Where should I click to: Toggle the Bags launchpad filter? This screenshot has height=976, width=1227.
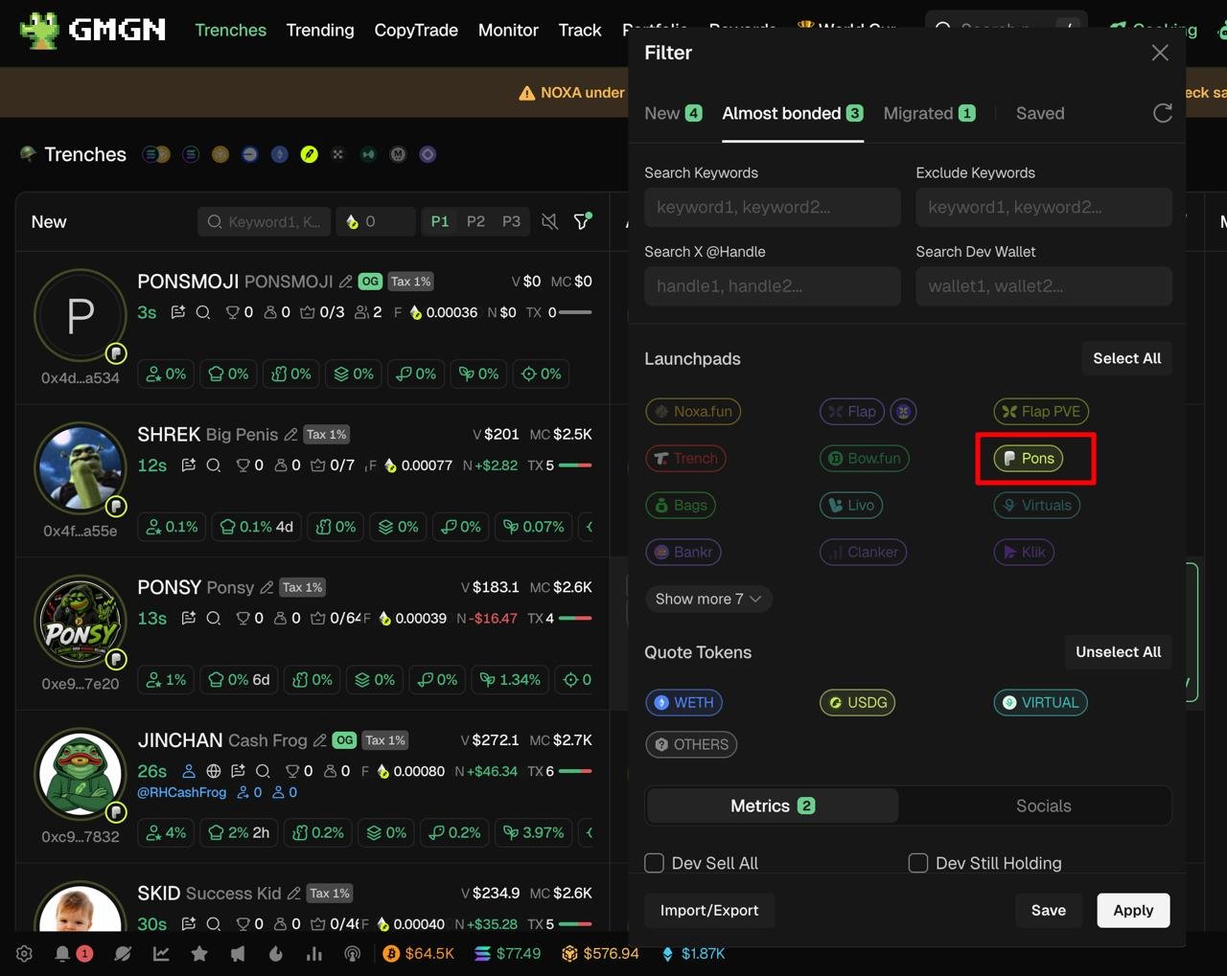tap(681, 506)
